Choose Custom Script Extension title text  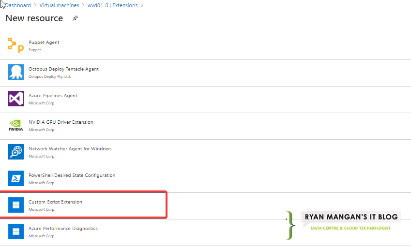55,202
